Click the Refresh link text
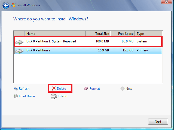Viewport: 174px width, 130px height. coord(24,89)
